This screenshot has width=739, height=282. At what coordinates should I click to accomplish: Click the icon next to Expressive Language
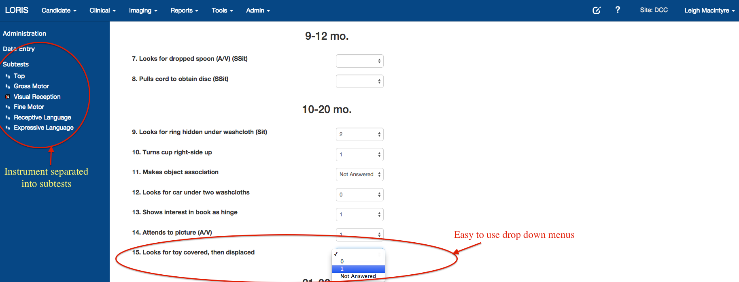[8, 128]
